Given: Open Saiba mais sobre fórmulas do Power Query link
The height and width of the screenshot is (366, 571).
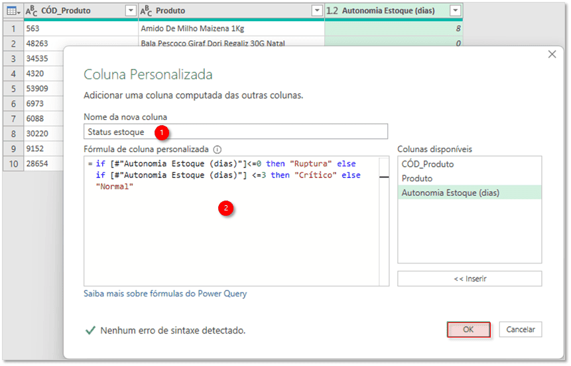Looking at the screenshot, I should click(165, 294).
